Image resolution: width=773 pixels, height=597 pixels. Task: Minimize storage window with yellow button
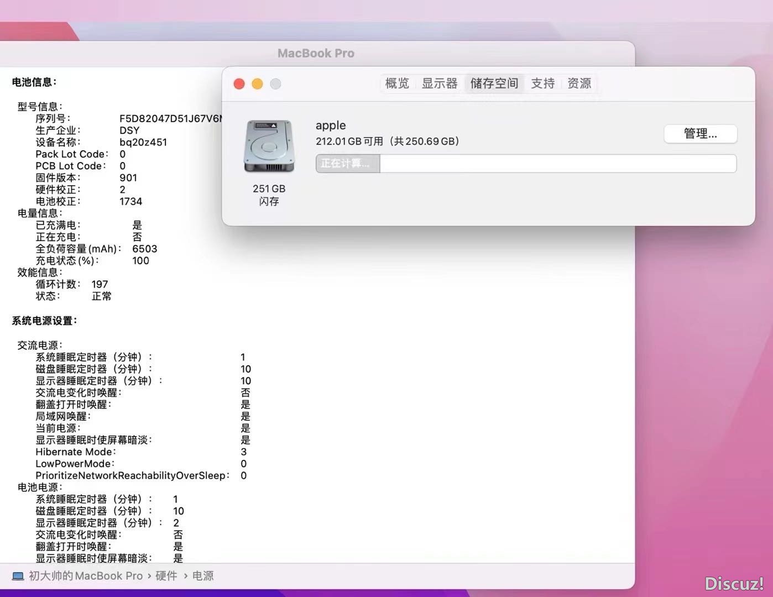coord(257,83)
